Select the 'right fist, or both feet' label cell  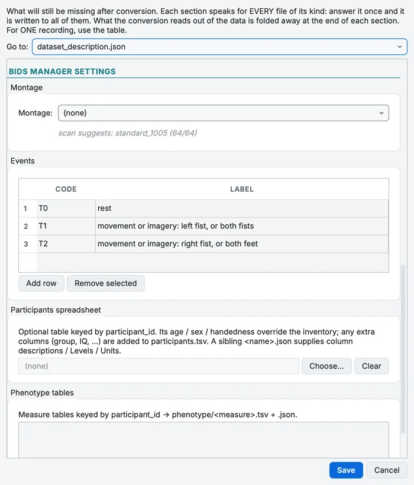242,244
